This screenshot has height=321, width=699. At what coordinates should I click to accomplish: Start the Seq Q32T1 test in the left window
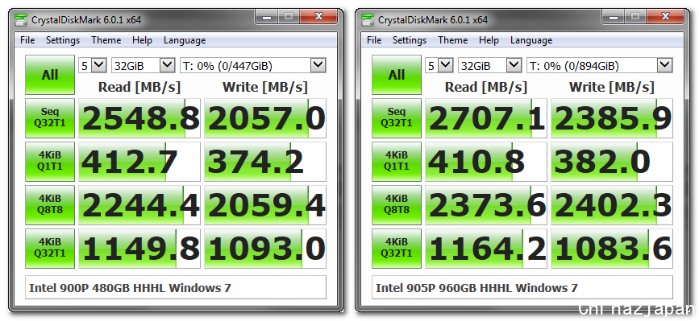(x=49, y=117)
